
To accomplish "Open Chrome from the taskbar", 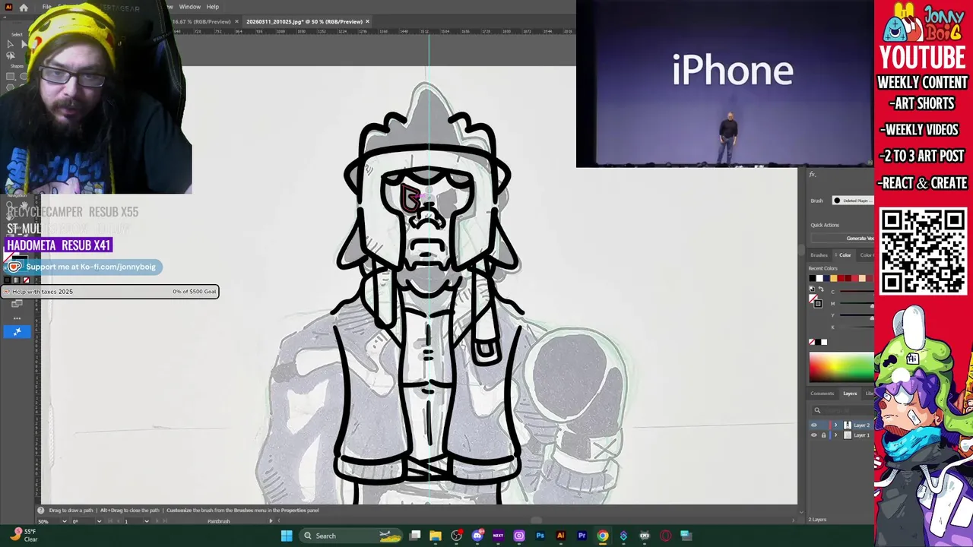I will point(602,536).
